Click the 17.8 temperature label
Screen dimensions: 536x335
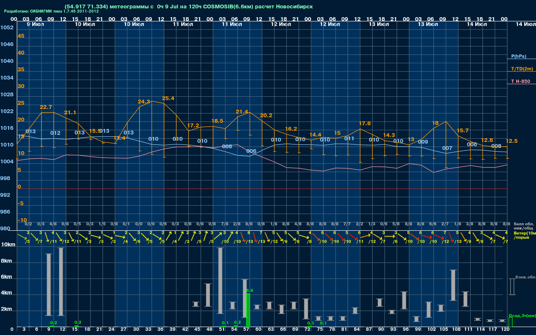click(365, 124)
